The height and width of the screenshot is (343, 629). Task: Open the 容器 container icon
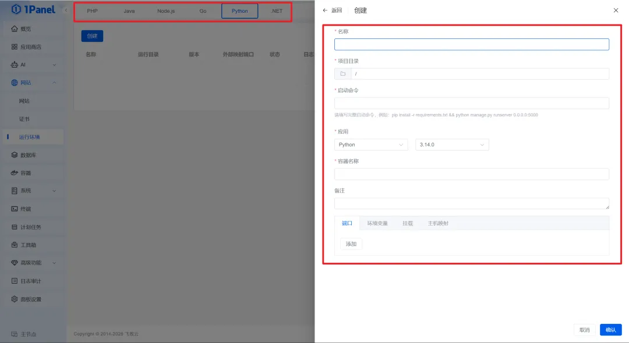click(15, 173)
